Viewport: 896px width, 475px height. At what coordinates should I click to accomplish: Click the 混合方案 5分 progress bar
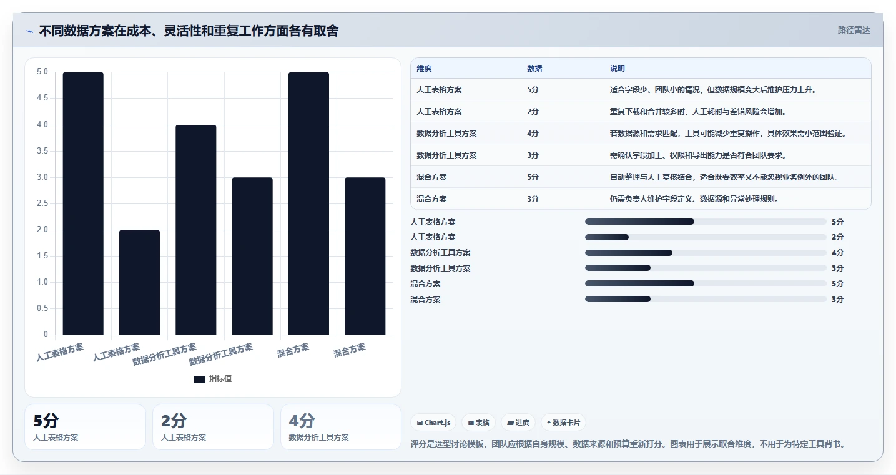[706, 283]
